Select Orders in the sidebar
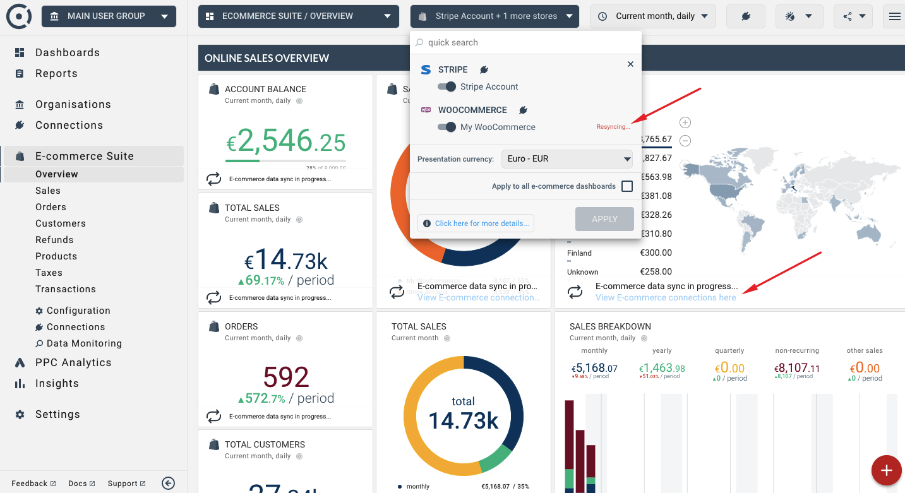The width and height of the screenshot is (905, 493). (x=51, y=207)
